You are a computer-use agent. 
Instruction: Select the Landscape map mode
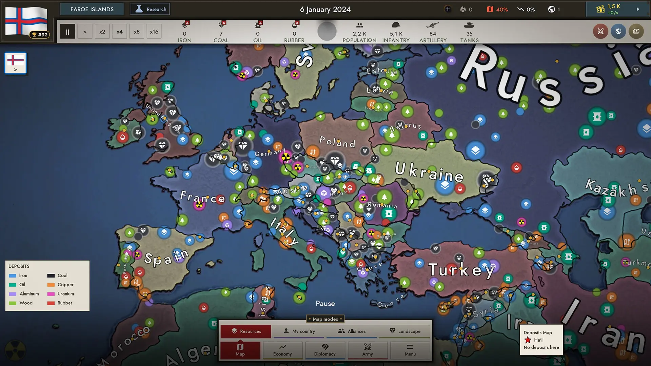tap(405, 331)
